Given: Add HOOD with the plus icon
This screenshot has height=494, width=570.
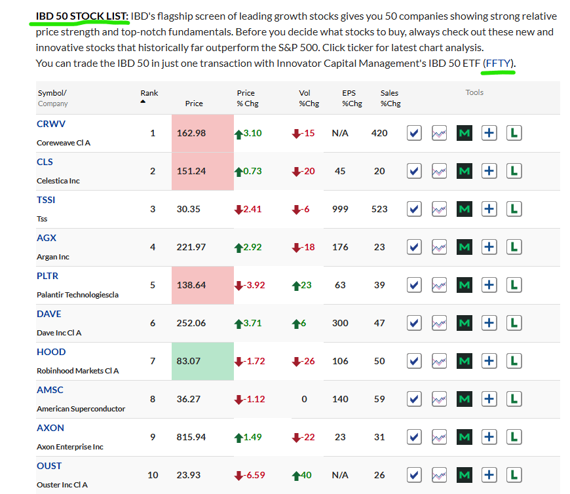Looking at the screenshot, I should coord(489,361).
